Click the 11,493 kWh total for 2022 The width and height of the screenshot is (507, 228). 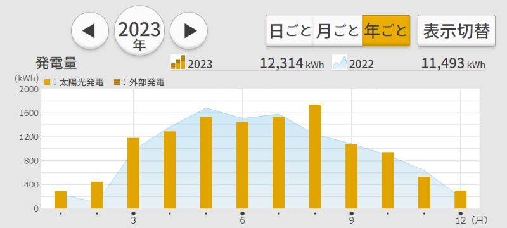pos(453,63)
